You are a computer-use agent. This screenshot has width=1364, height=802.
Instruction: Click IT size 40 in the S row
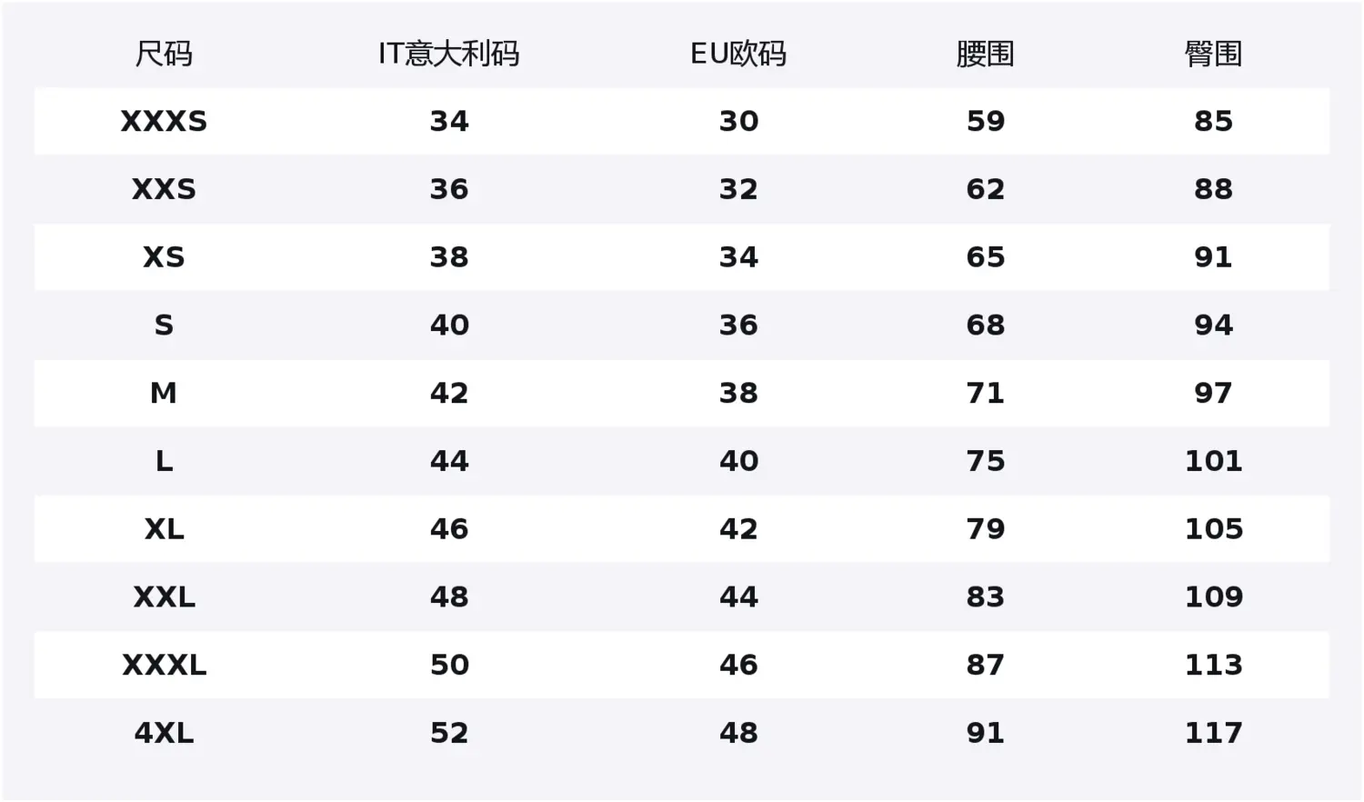[449, 325]
